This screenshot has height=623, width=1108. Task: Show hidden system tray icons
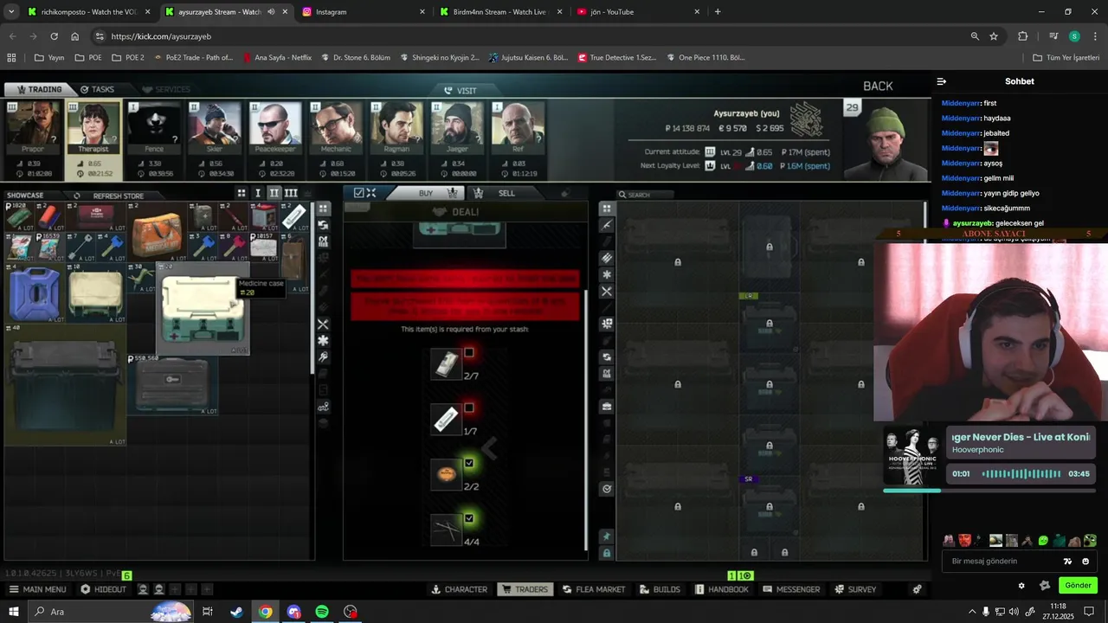(x=971, y=612)
